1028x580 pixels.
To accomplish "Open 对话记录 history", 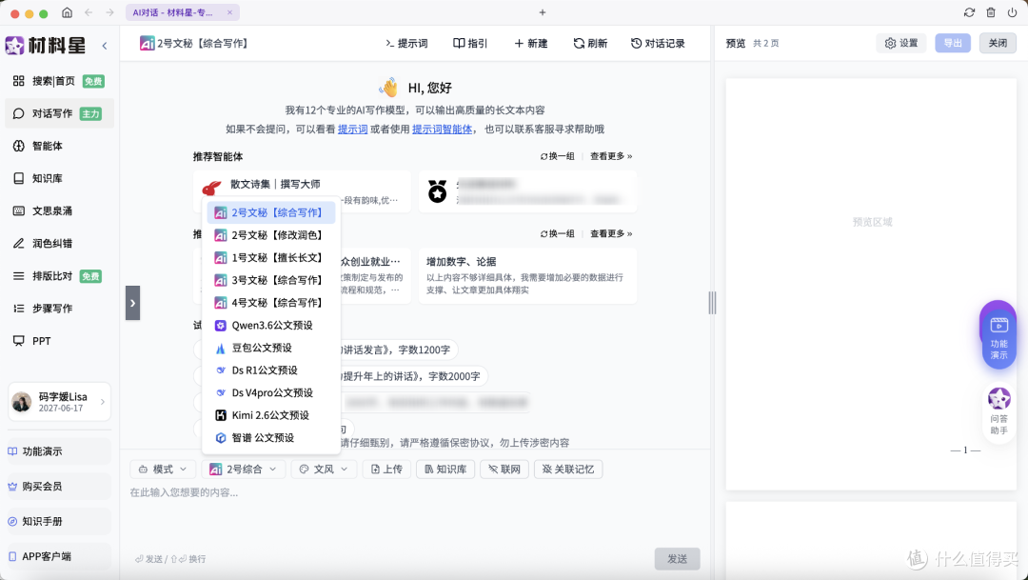I will pos(659,43).
